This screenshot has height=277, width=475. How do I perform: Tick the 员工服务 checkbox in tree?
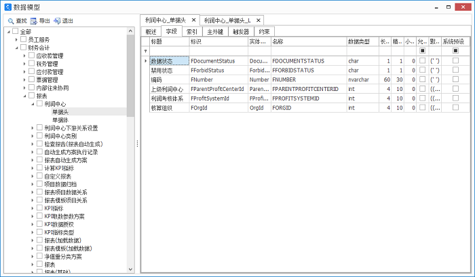tap(24, 40)
